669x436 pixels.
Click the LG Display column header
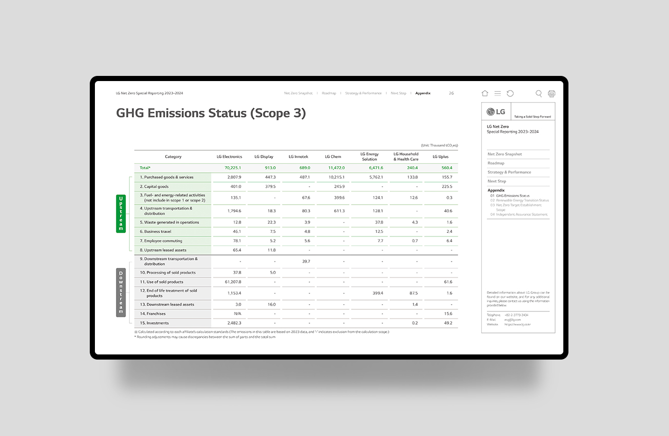click(x=264, y=156)
